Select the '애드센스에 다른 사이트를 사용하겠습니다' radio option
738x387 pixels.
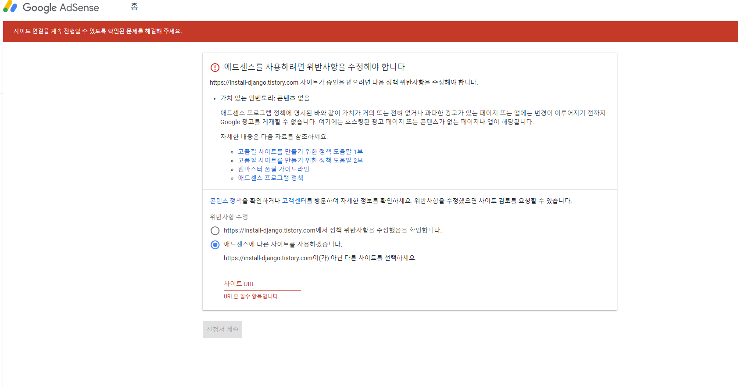[x=215, y=245]
